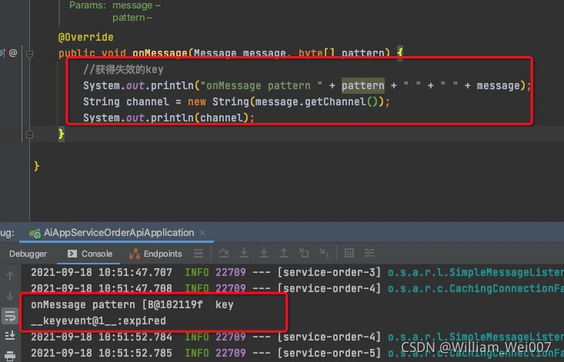Click the override gutter marker beside onMessage
Viewport: 564px width, 362px height.
[2, 53]
